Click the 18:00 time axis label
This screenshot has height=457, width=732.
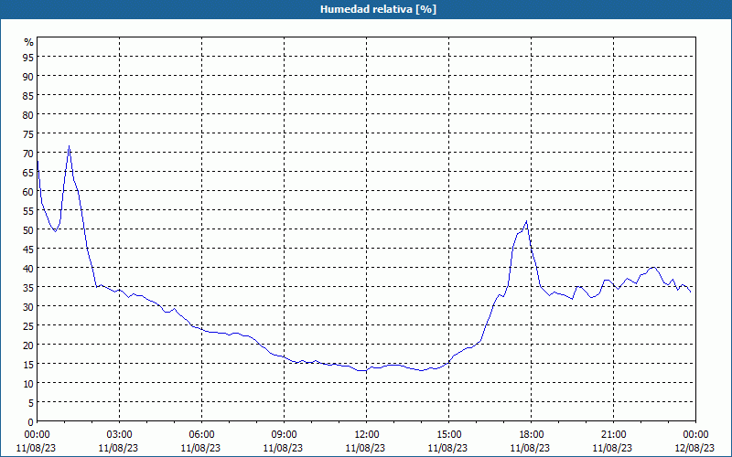pyautogui.click(x=532, y=435)
